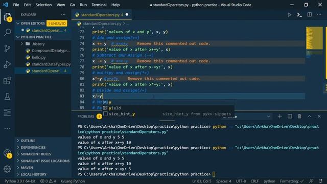
Task: Create a new terminal with plus icon
Action: click(279, 117)
